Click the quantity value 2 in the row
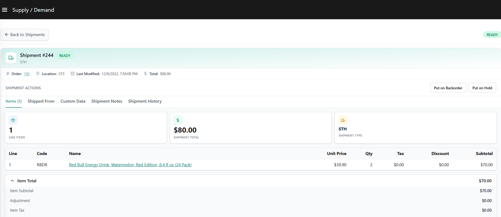Screen dimensions: 501x217 (x=371, y=165)
